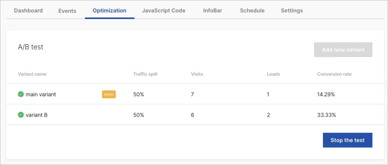Click main variant 50% traffic split value
Screen dimensions: 388x165
click(139, 94)
